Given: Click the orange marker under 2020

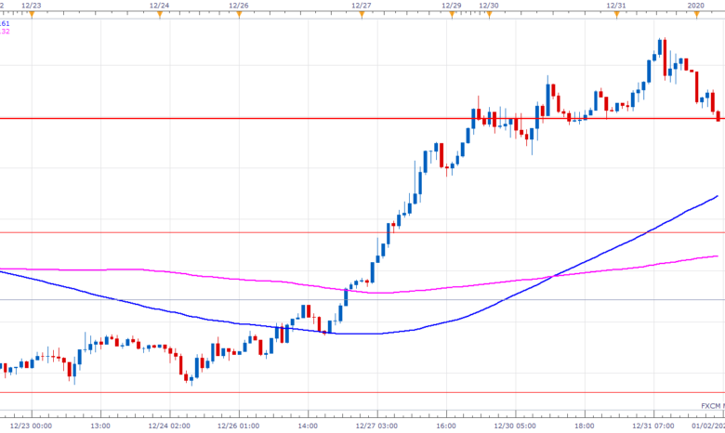Looking at the screenshot, I should [x=696, y=15].
